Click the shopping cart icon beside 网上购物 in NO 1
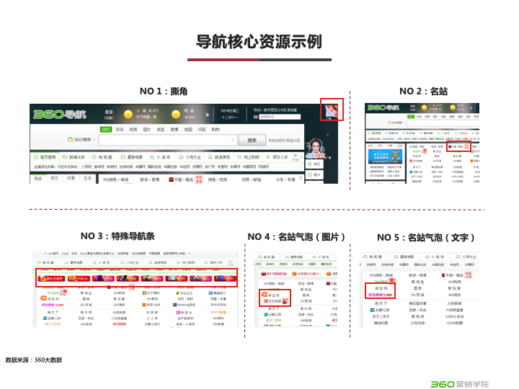The image size is (519, 389). coord(239,157)
